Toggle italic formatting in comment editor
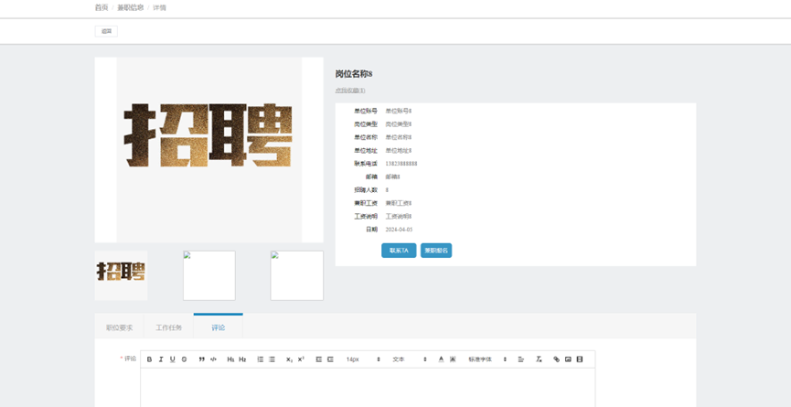Screen dimensions: 791x407 pyautogui.click(x=161, y=359)
